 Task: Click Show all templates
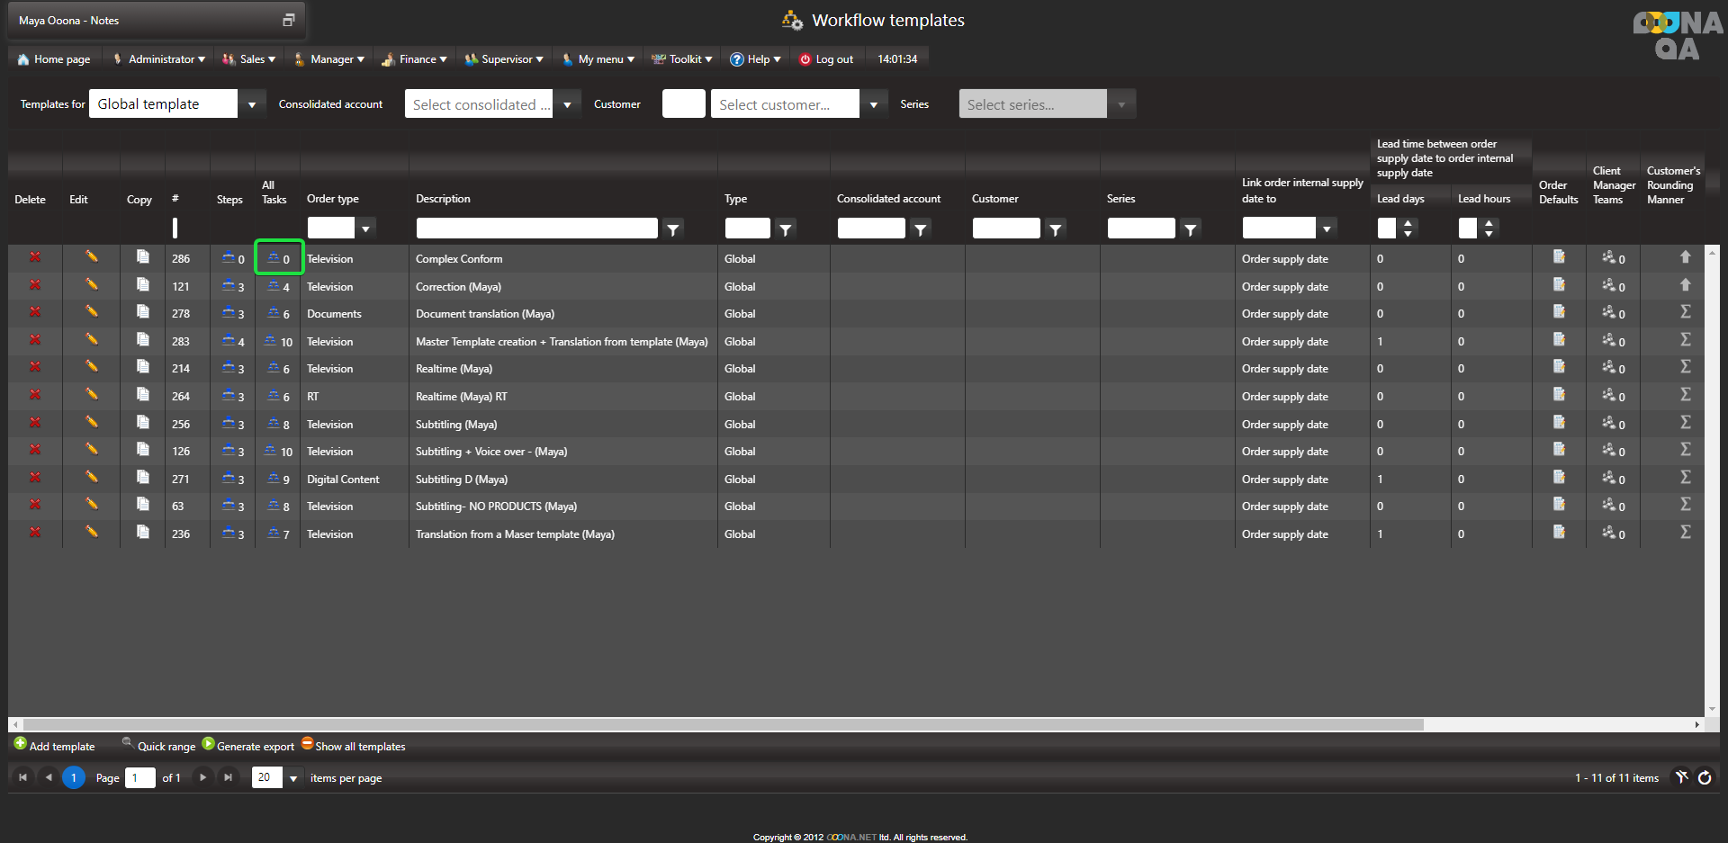[x=353, y=746]
